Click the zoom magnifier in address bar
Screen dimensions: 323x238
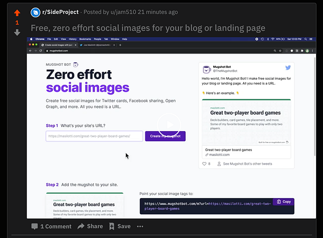(x=275, y=51)
